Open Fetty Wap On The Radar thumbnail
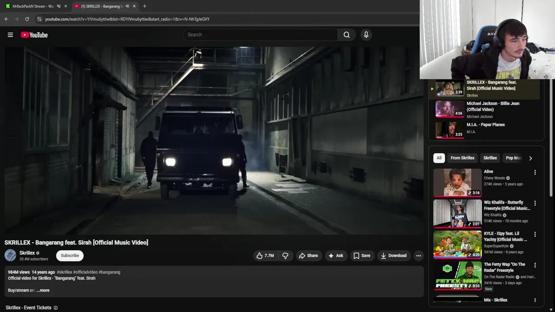 click(457, 276)
